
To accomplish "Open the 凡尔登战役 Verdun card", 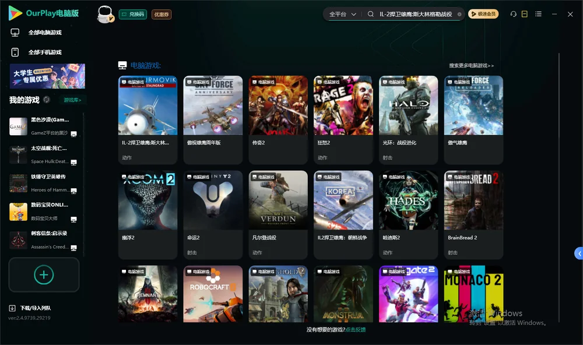I will [x=278, y=214].
